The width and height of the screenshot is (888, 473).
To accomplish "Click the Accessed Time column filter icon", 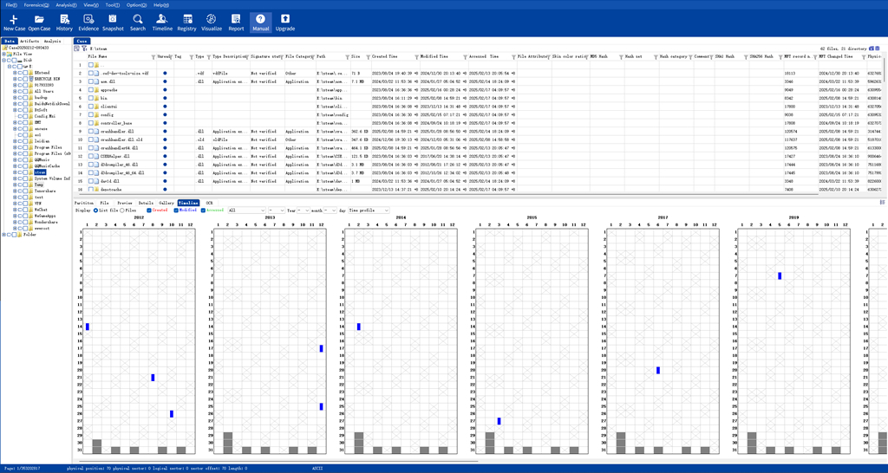I will 513,57.
